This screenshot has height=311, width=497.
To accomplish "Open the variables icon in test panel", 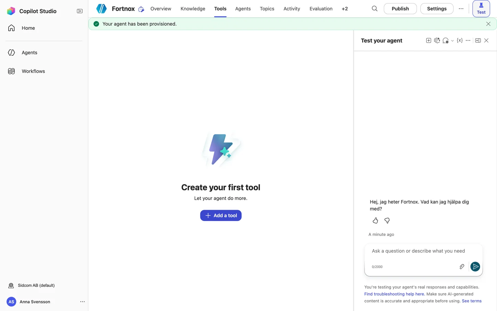I will (460, 40).
